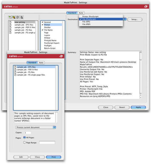Open the Batch+Script settings category

coord(50,48)
